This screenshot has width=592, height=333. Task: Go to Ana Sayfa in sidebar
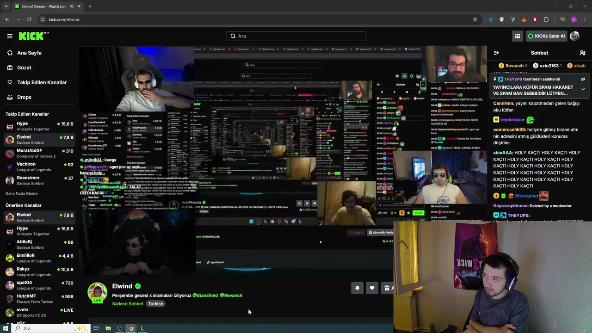point(29,53)
